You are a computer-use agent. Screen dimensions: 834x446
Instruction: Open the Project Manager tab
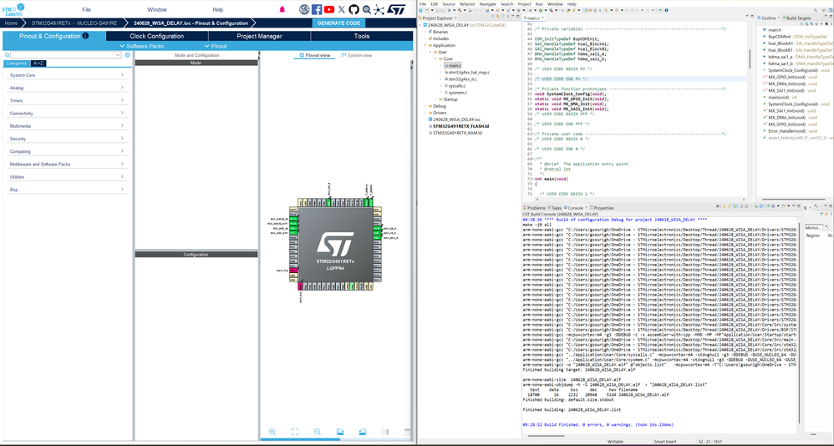259,36
